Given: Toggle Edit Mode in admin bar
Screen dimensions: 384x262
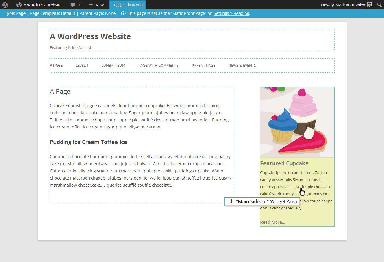Looking at the screenshot, I should [127, 5].
